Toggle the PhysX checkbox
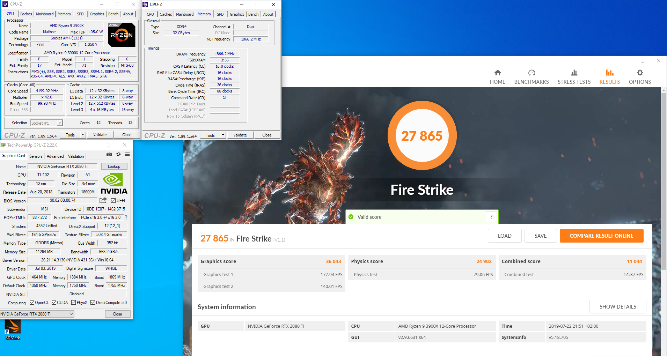Screen dimensions: 667x356 tap(73, 303)
